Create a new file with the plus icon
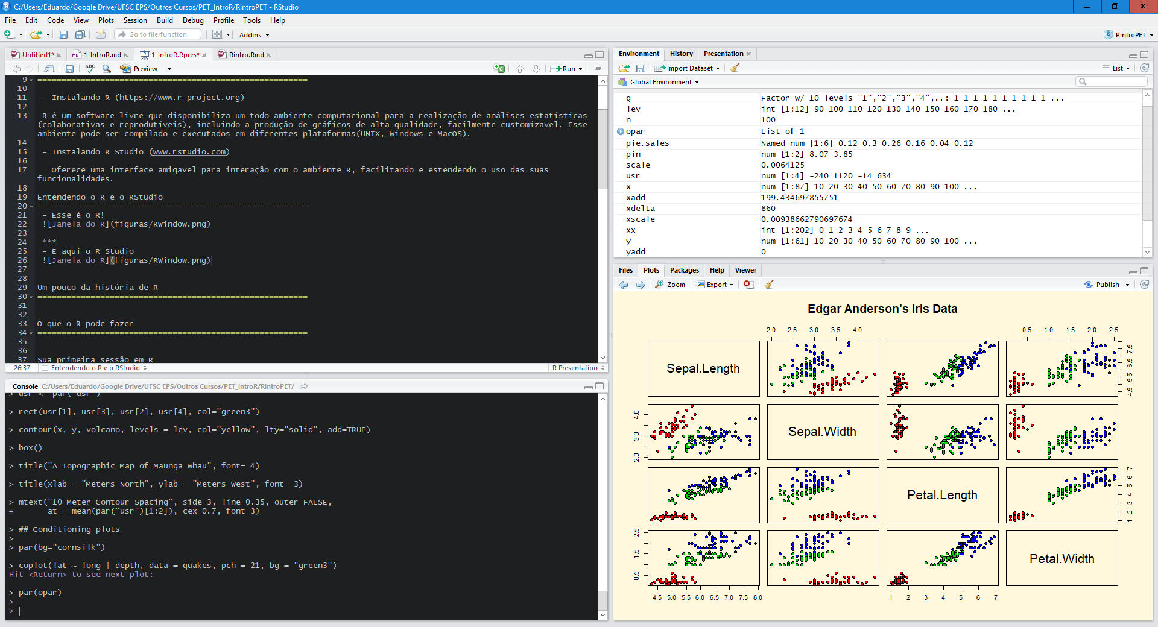This screenshot has height=627, width=1158. point(9,34)
